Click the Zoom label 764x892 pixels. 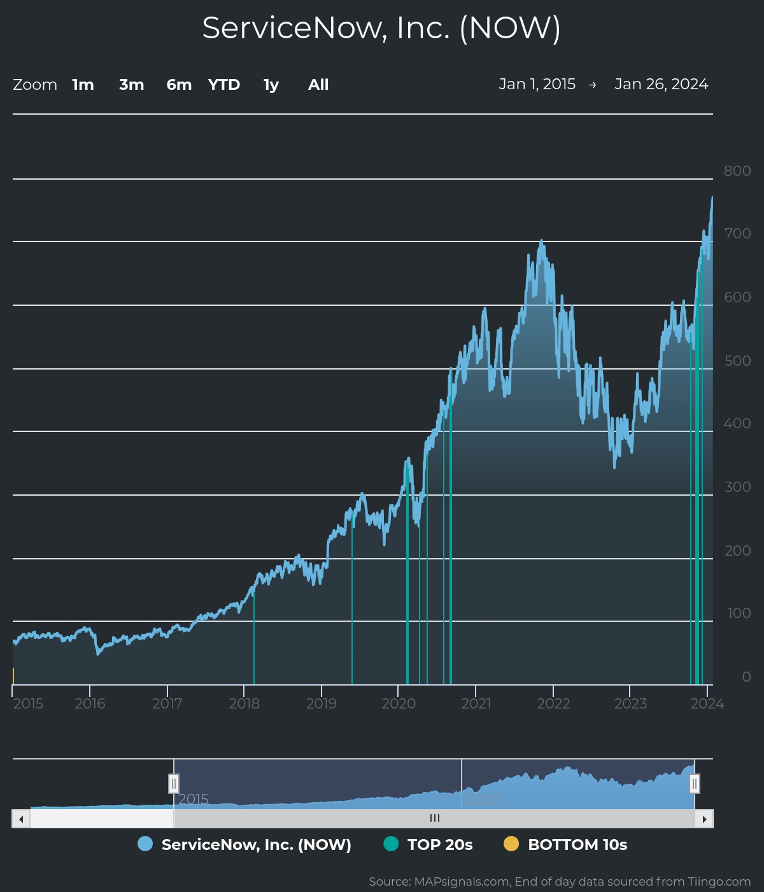coord(35,85)
